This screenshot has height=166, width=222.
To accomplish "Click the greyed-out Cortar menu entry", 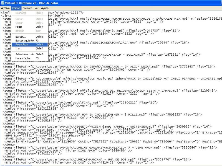I will pos(30,19).
